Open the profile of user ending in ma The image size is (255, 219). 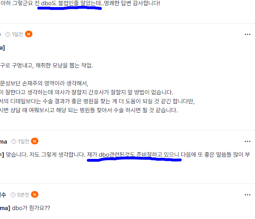pos(3,141)
